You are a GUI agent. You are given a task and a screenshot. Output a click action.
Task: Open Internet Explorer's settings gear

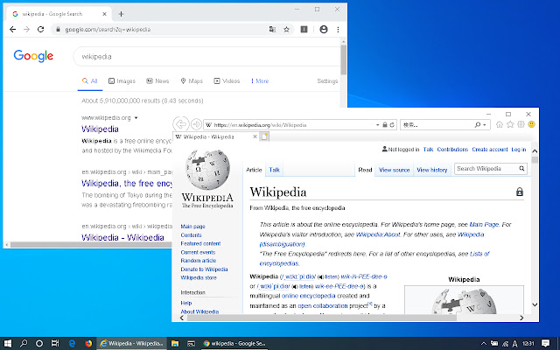pos(518,124)
